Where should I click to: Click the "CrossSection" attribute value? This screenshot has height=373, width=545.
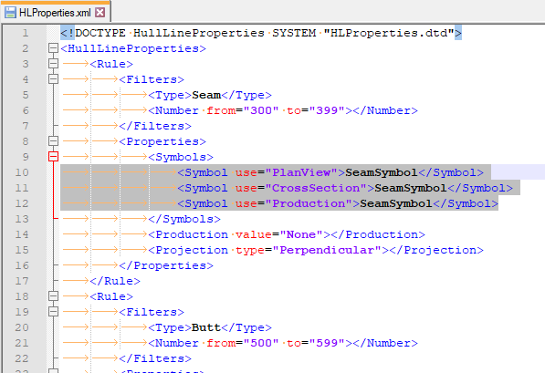tap(316, 188)
